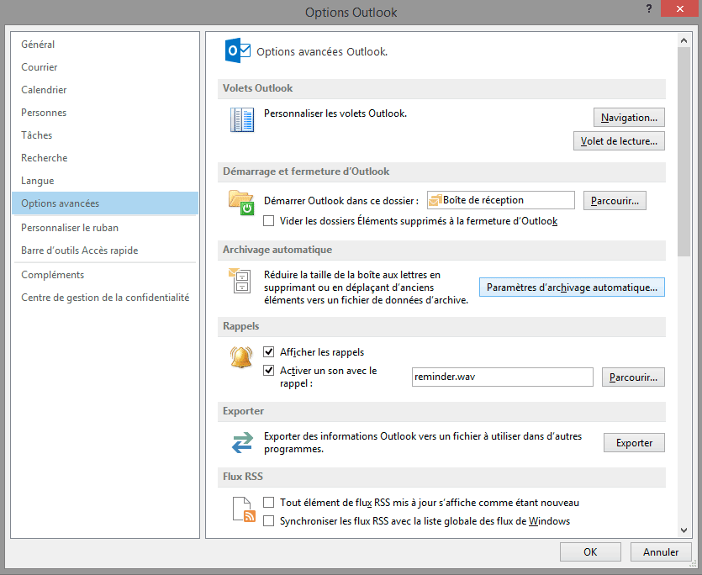This screenshot has height=575, width=702.
Task: Browse for the startup folder
Action: 615,201
